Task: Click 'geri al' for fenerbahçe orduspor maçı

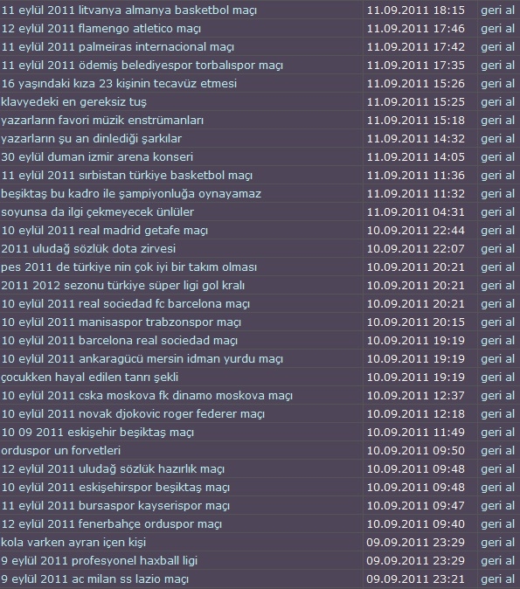Action: coord(497,524)
